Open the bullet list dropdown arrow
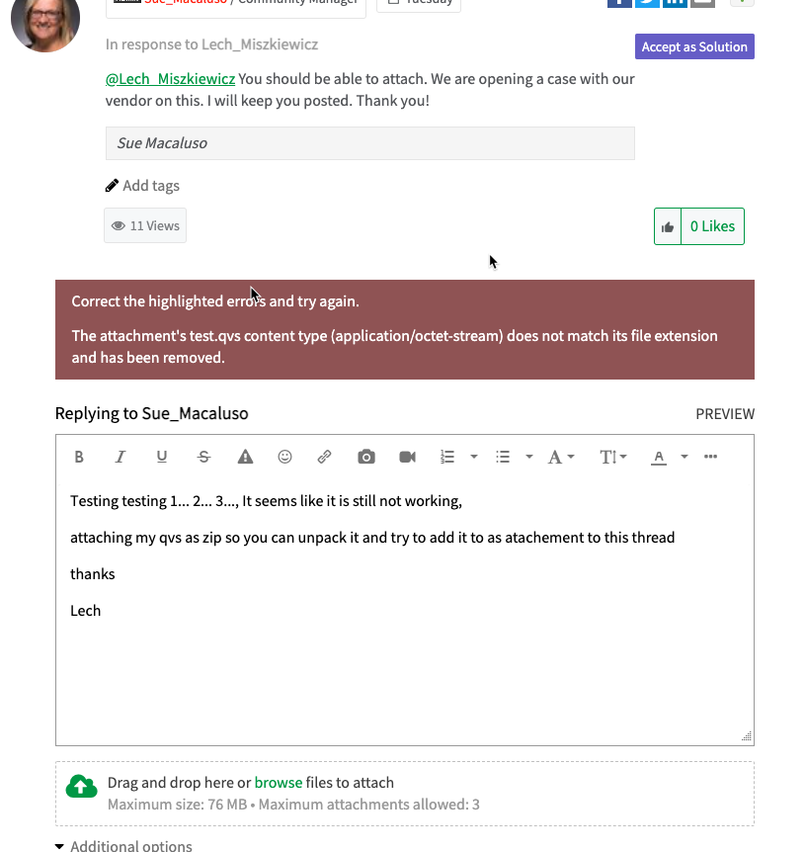Screen dimensions: 805x852 pos(529,457)
